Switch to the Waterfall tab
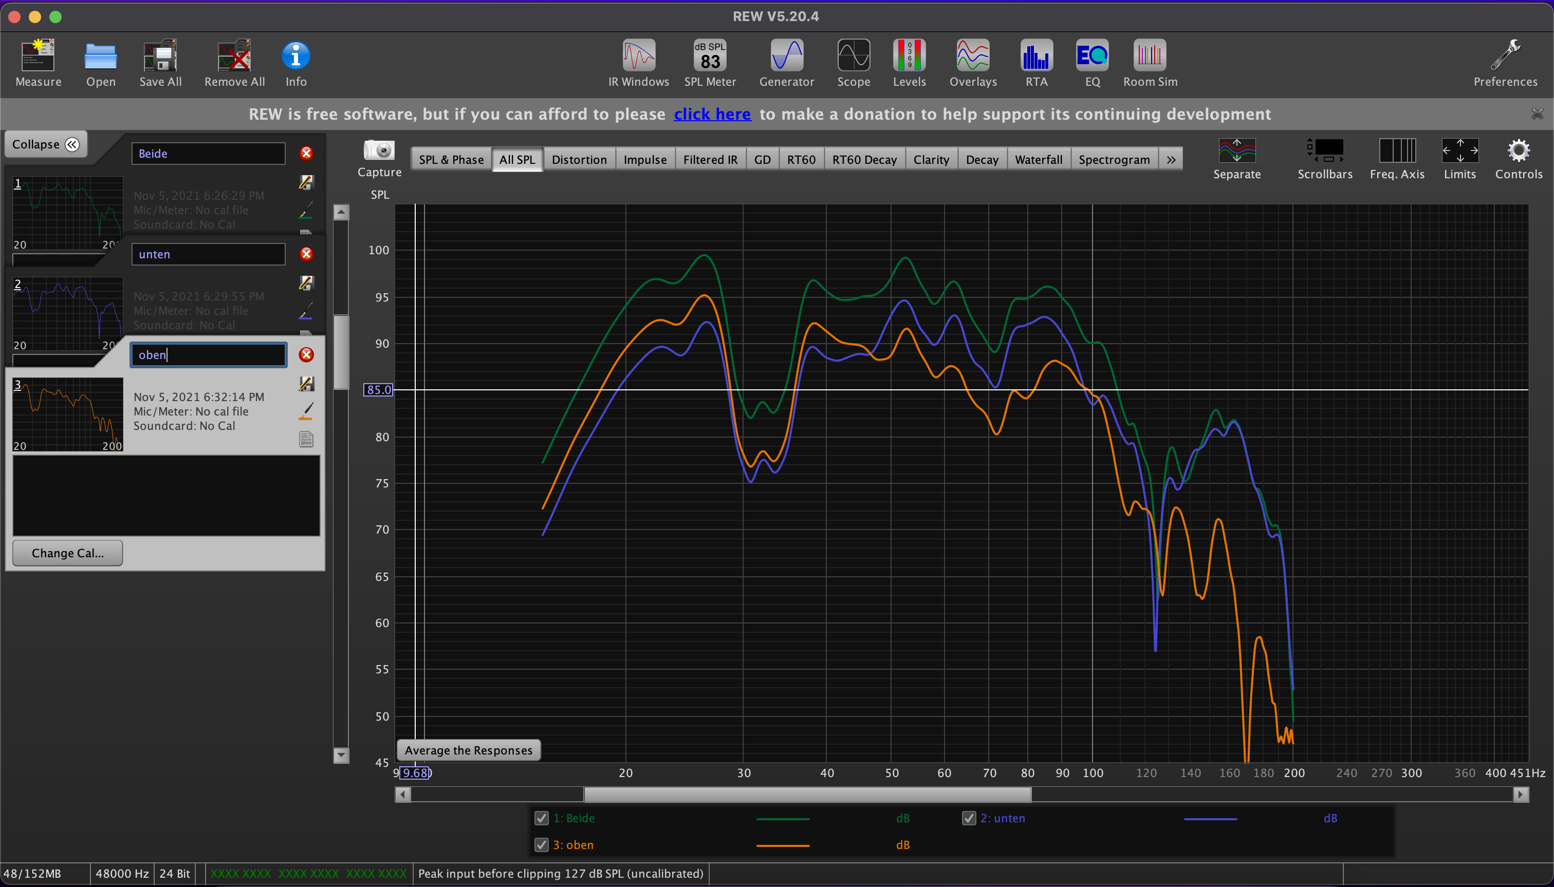 coord(1038,160)
